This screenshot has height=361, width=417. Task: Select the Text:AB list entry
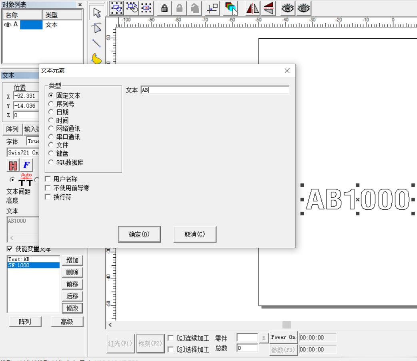(34, 259)
